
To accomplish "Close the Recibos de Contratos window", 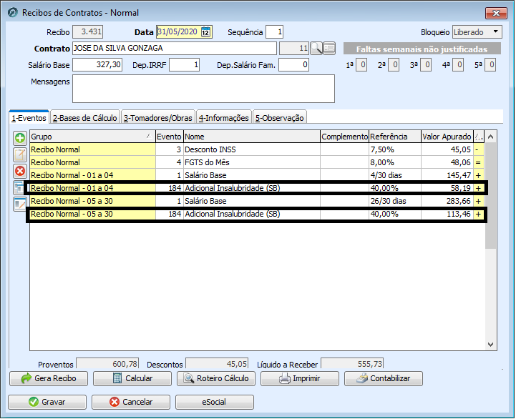I will (x=496, y=13).
